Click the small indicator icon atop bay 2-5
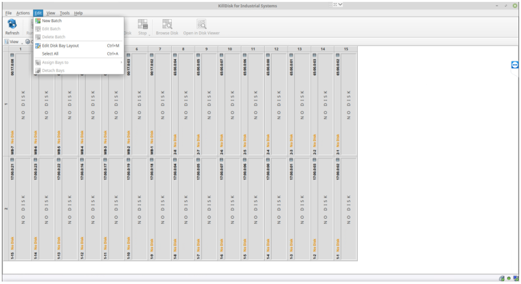Screen dimensions: 521x284 (x=245, y=55)
